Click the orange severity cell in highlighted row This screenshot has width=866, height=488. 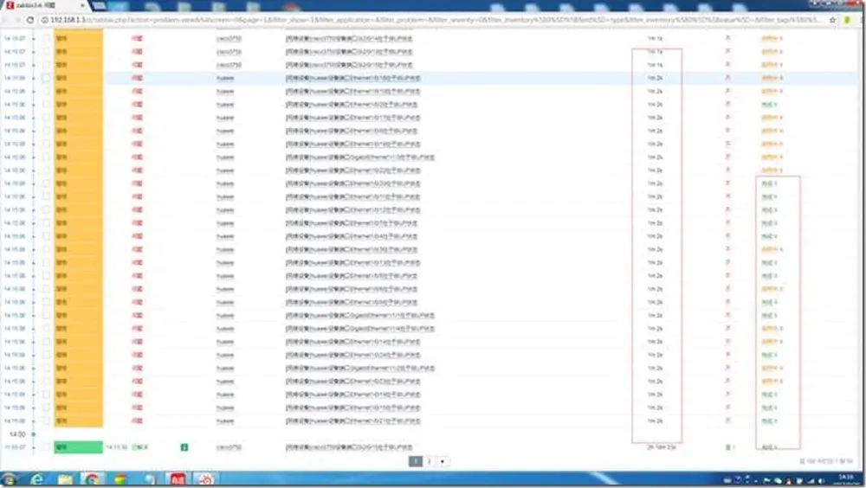[79, 78]
